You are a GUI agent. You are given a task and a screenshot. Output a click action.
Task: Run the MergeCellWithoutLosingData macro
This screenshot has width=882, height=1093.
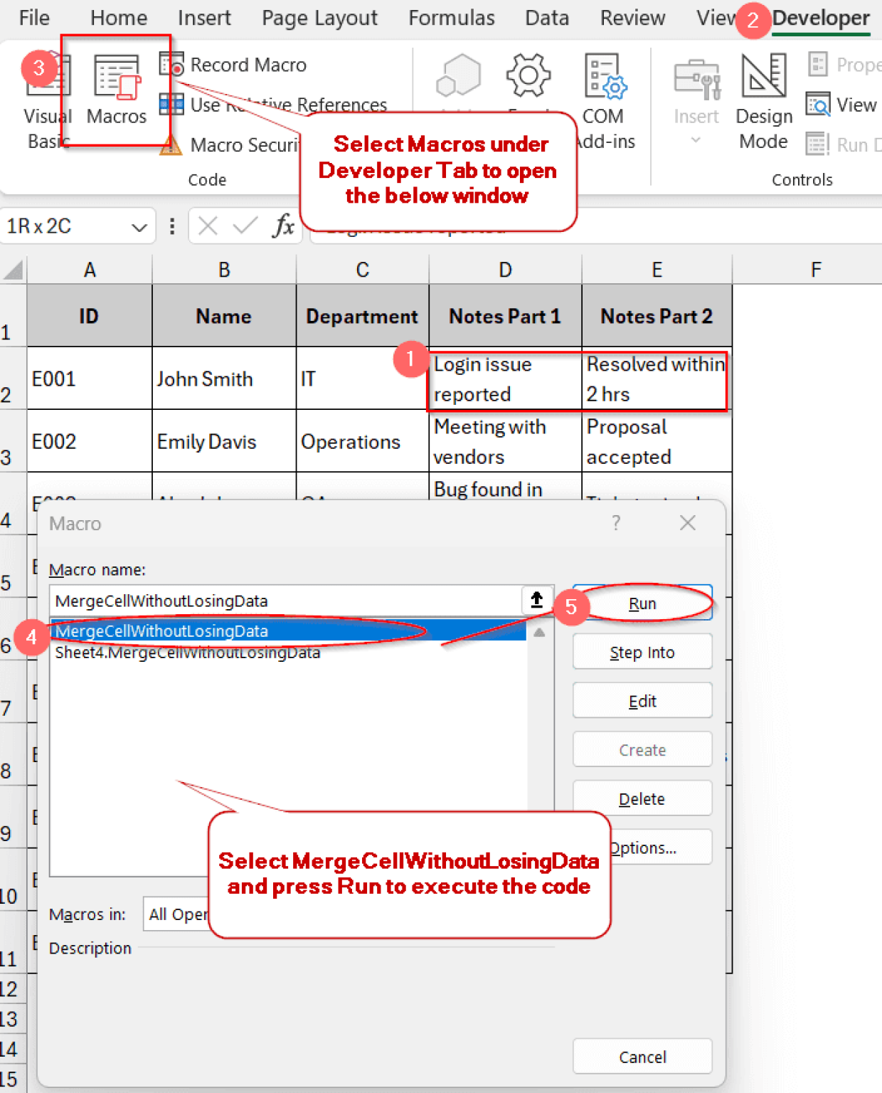click(x=641, y=603)
